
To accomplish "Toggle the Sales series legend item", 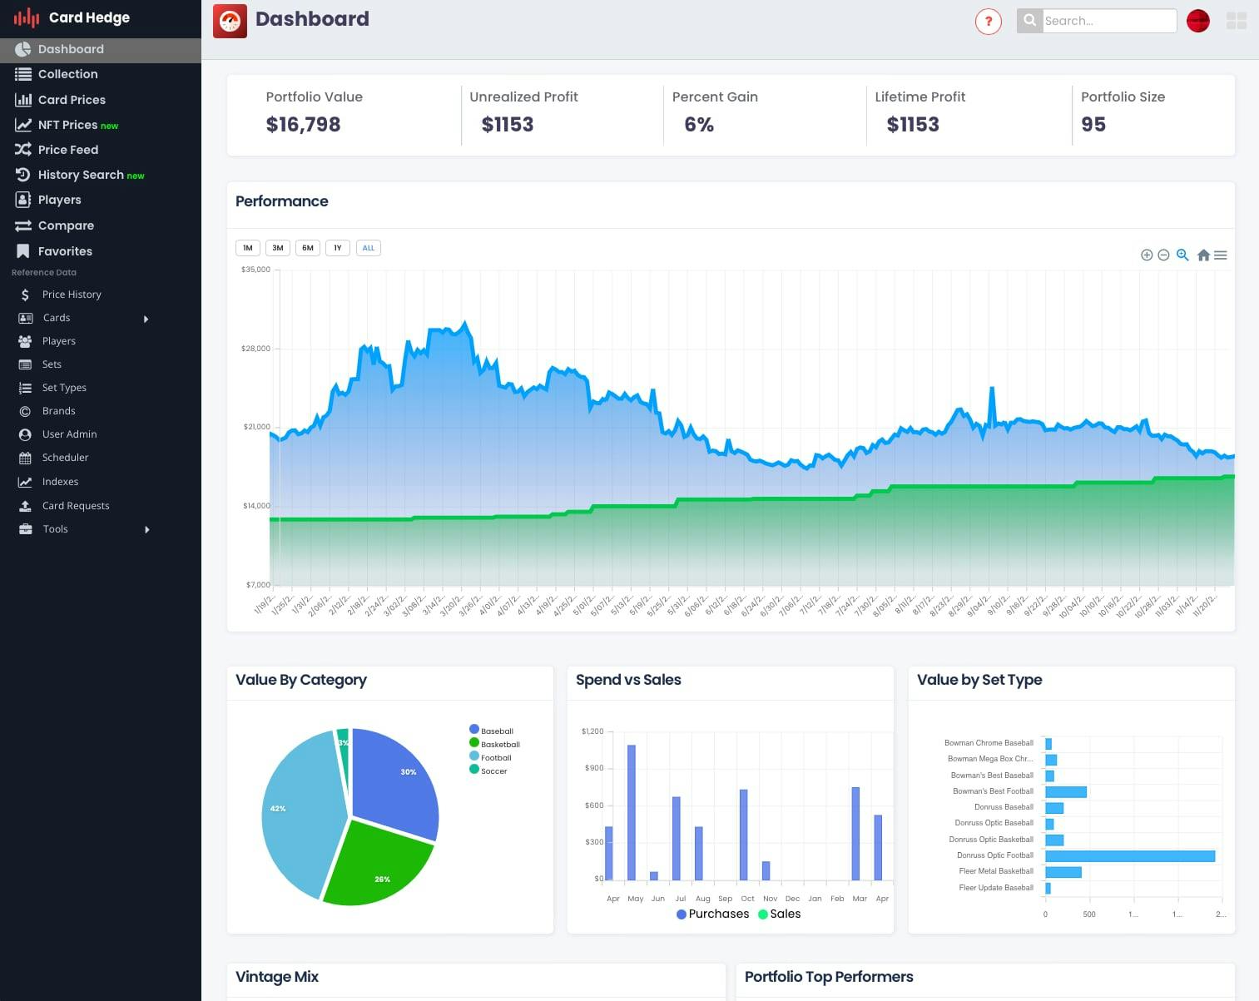I will 779,914.
